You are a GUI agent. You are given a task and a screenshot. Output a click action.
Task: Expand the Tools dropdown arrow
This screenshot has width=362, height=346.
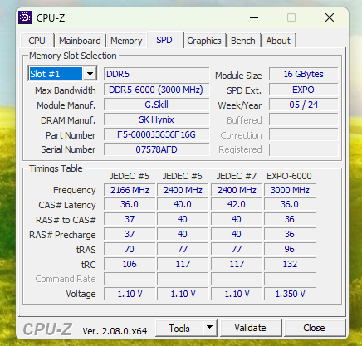pyautogui.click(x=209, y=329)
